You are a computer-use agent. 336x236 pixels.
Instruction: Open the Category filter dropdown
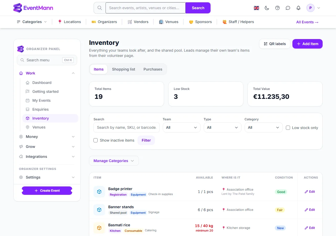[264, 127]
